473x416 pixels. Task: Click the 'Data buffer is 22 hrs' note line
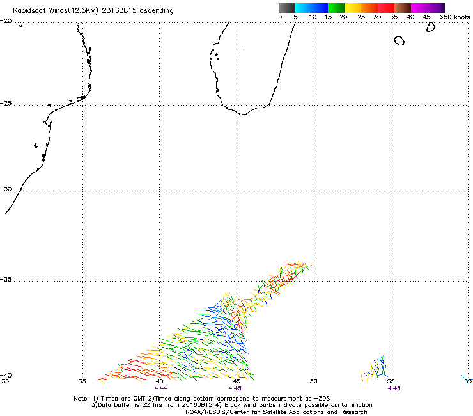coord(232,405)
